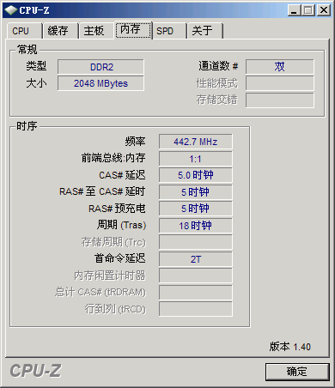
Task: Click the CAS# 延迟 label
Action: [x=122, y=175]
